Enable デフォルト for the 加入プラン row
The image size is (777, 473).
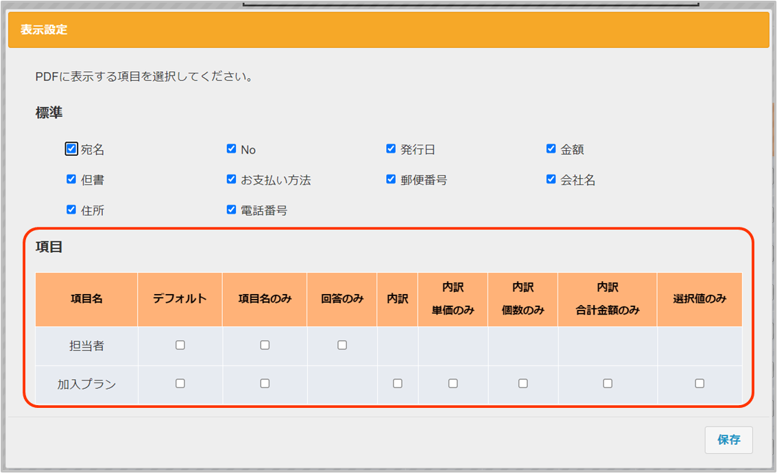point(180,384)
